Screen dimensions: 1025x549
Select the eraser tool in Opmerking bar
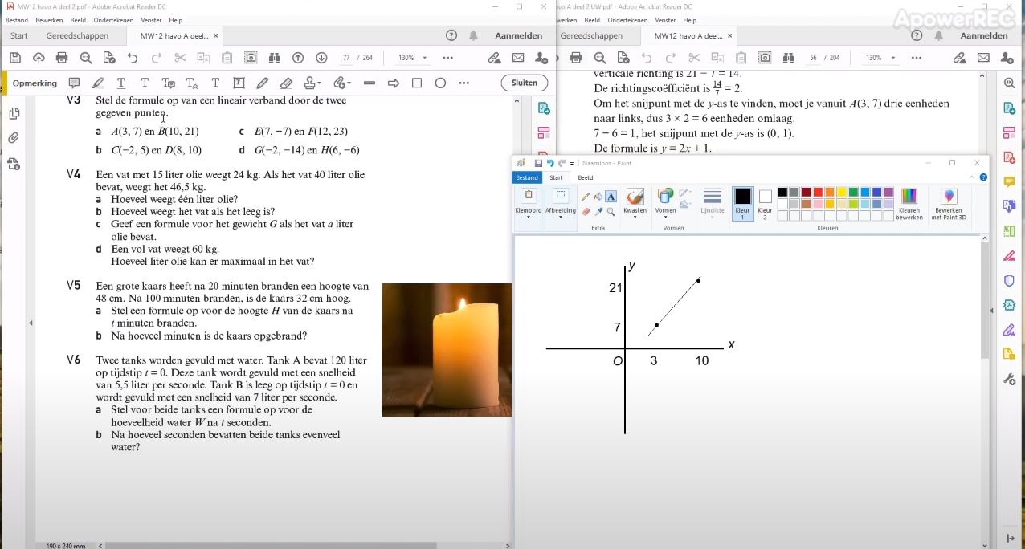coord(286,83)
